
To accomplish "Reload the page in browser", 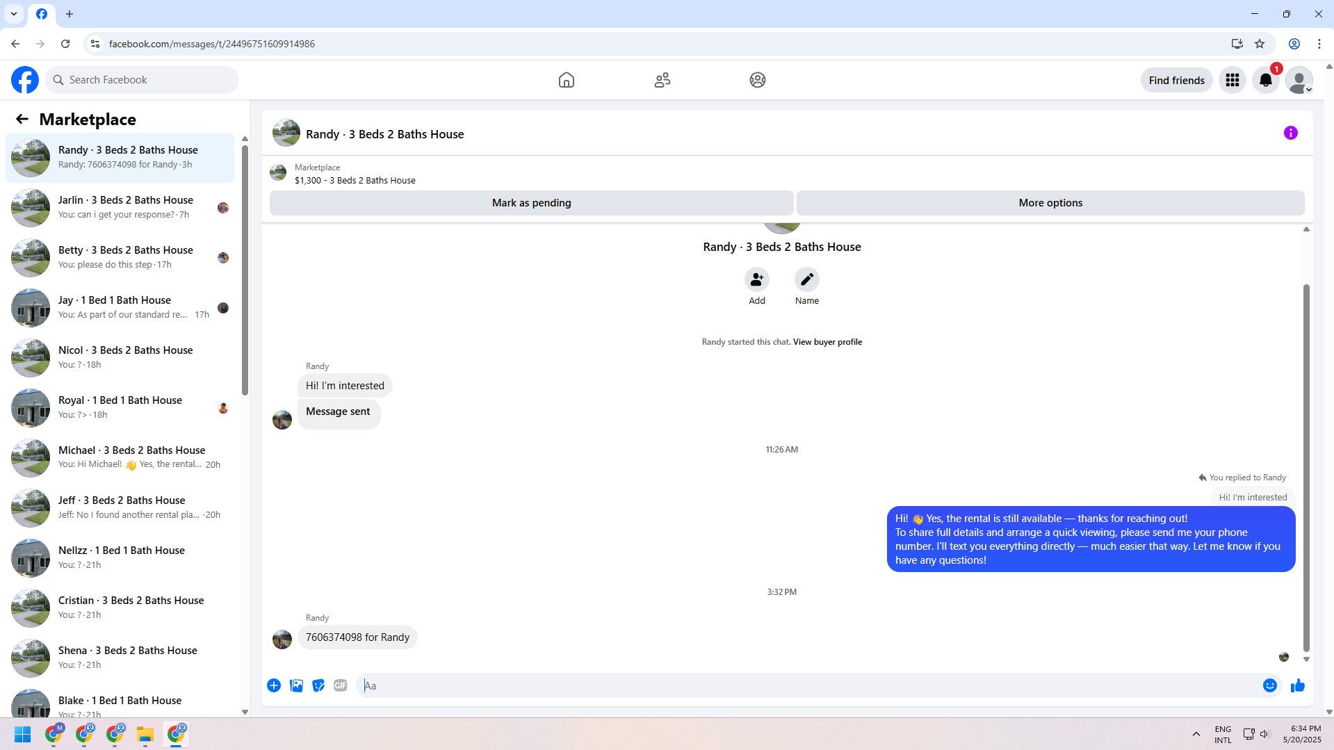I will point(65,44).
